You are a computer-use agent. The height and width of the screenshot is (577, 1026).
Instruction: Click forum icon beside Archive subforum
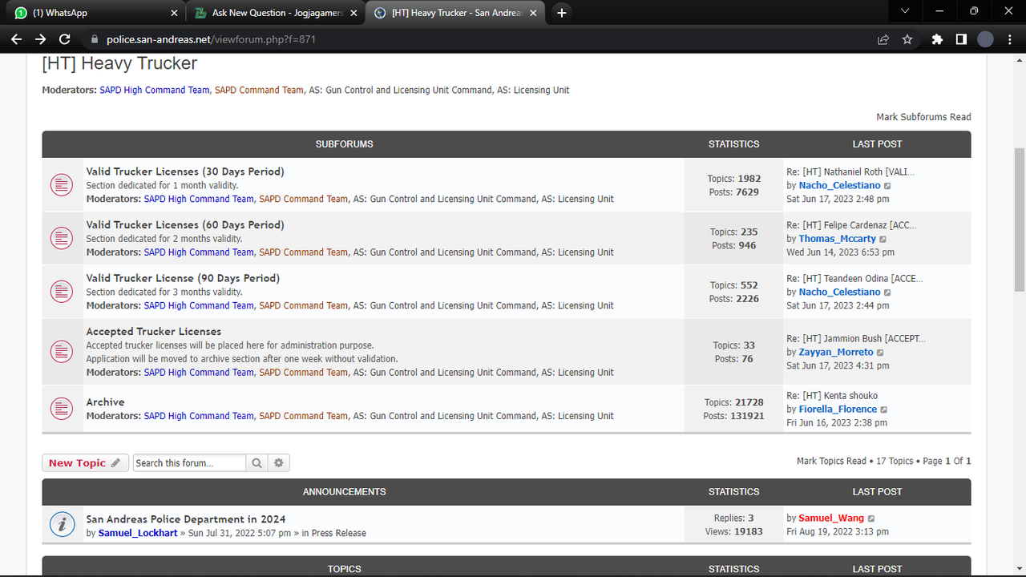coord(62,409)
